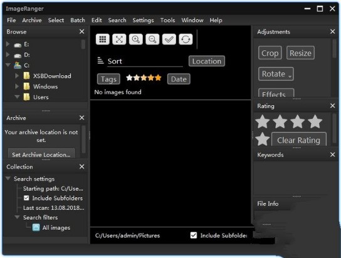Image resolution: width=341 pixels, height=258 pixels.
Task: Click the C: drive icon
Action: click(x=18, y=65)
